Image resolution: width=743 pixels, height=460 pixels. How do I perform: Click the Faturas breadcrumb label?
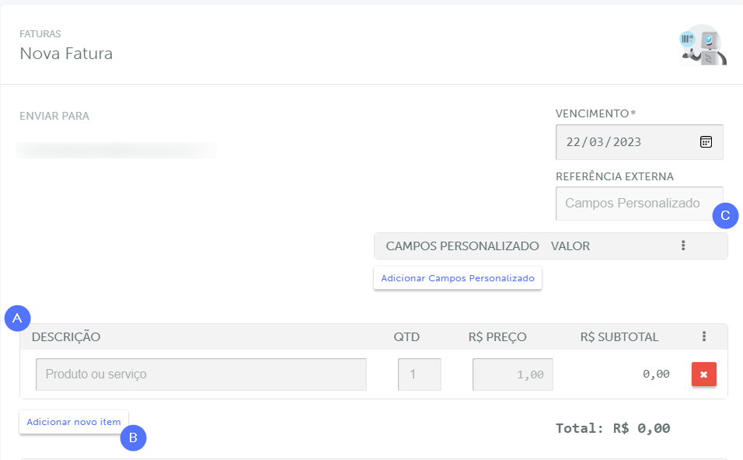click(40, 34)
